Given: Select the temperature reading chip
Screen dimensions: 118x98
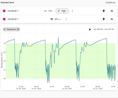Looking at the screenshot, I should click(62, 11).
